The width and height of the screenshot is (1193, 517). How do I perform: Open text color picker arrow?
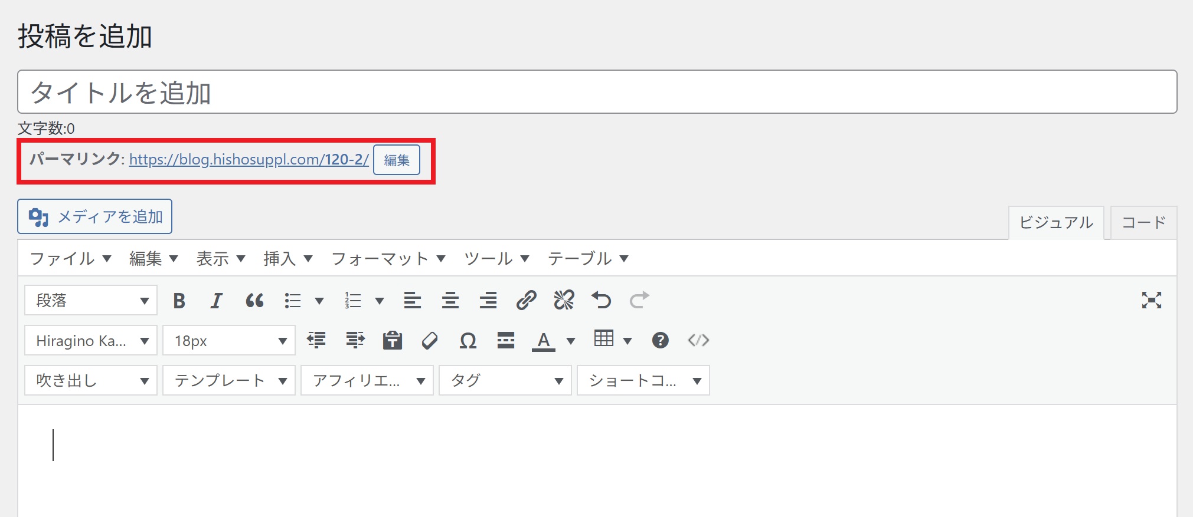[571, 341]
